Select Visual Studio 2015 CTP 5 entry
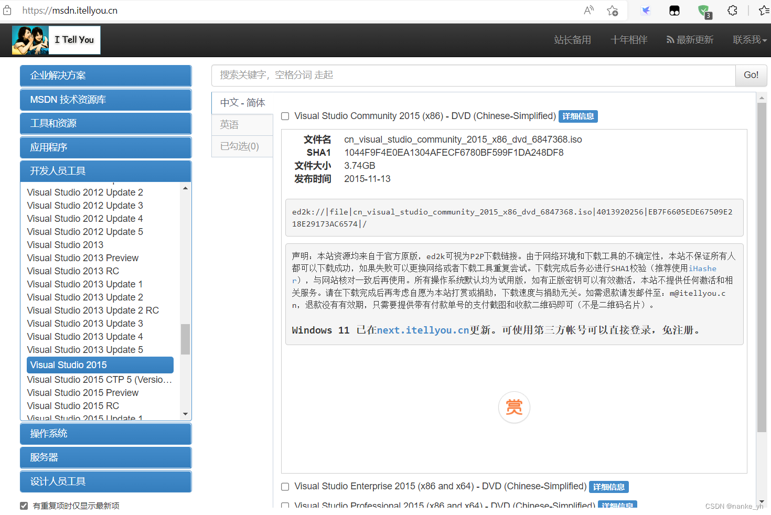The image size is (771, 515). tap(100, 380)
